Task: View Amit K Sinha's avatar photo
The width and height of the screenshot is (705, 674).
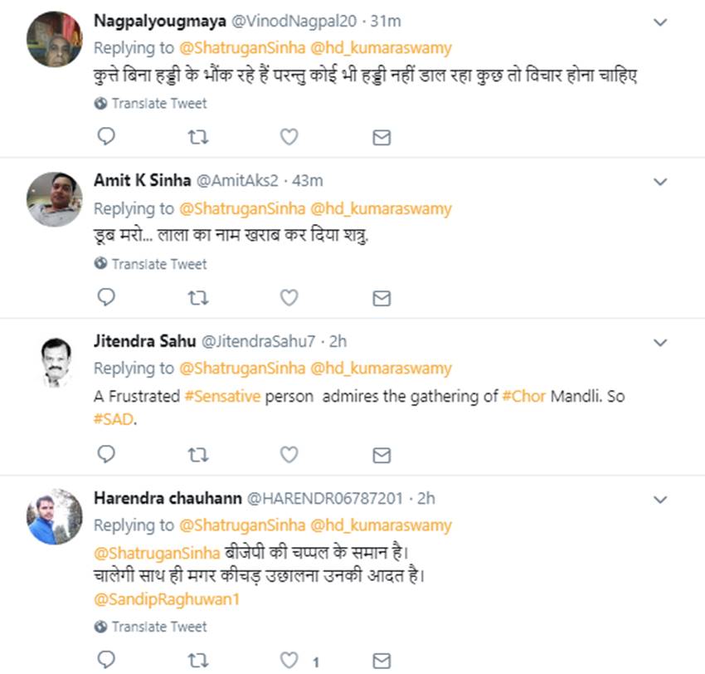Action: pyautogui.click(x=56, y=199)
